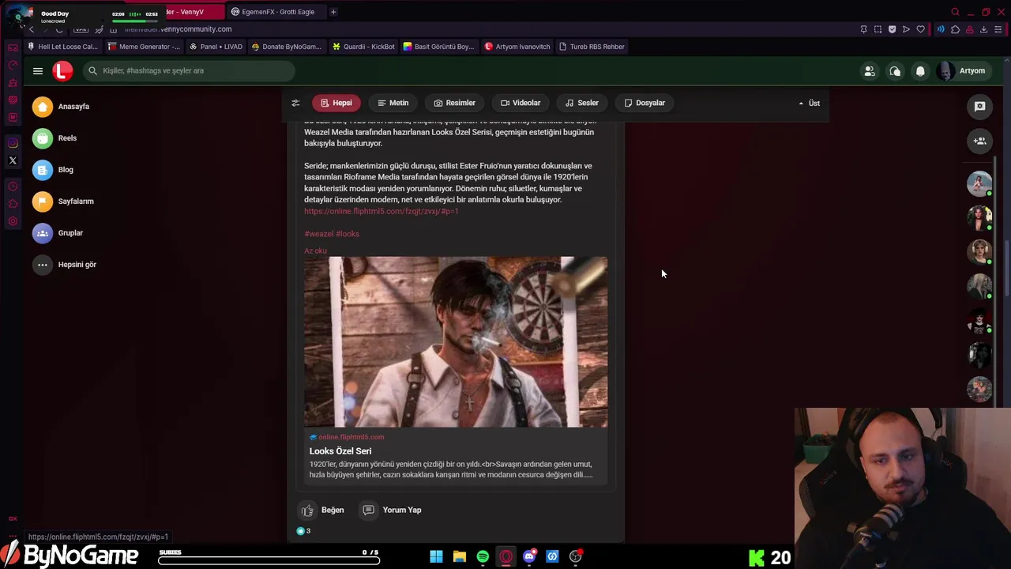1011x569 pixels.
Task: Comment using Yorum Yap
Action: point(392,511)
